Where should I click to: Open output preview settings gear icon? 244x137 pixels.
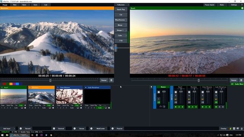242,8
